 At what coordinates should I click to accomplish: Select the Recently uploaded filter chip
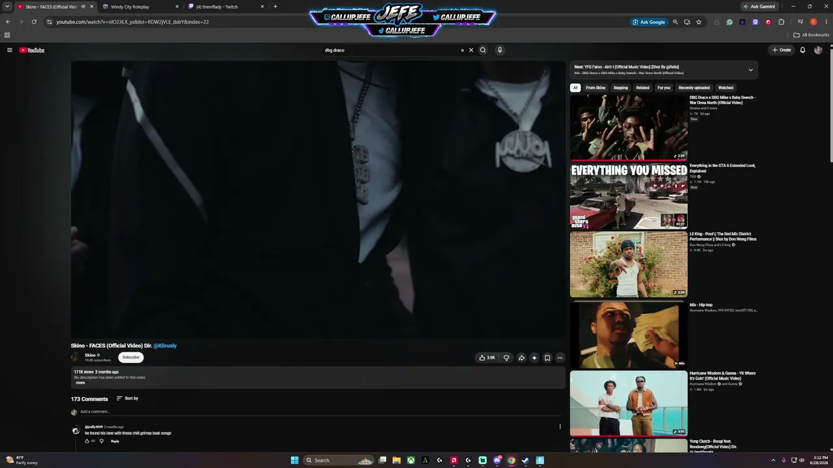694,88
